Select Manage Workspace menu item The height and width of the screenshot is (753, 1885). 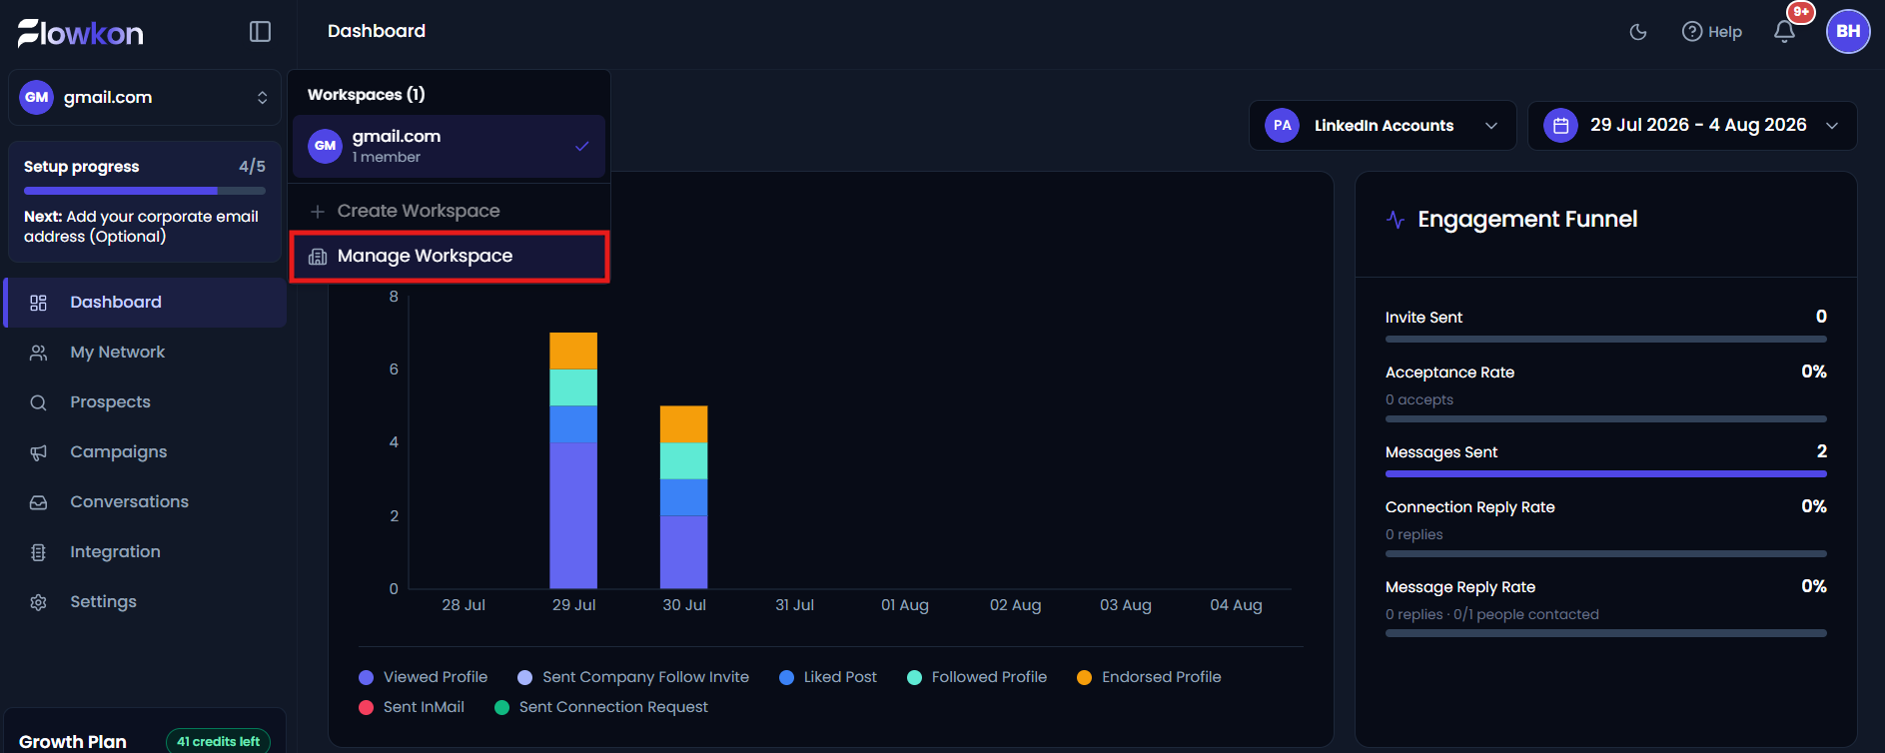[x=450, y=257]
